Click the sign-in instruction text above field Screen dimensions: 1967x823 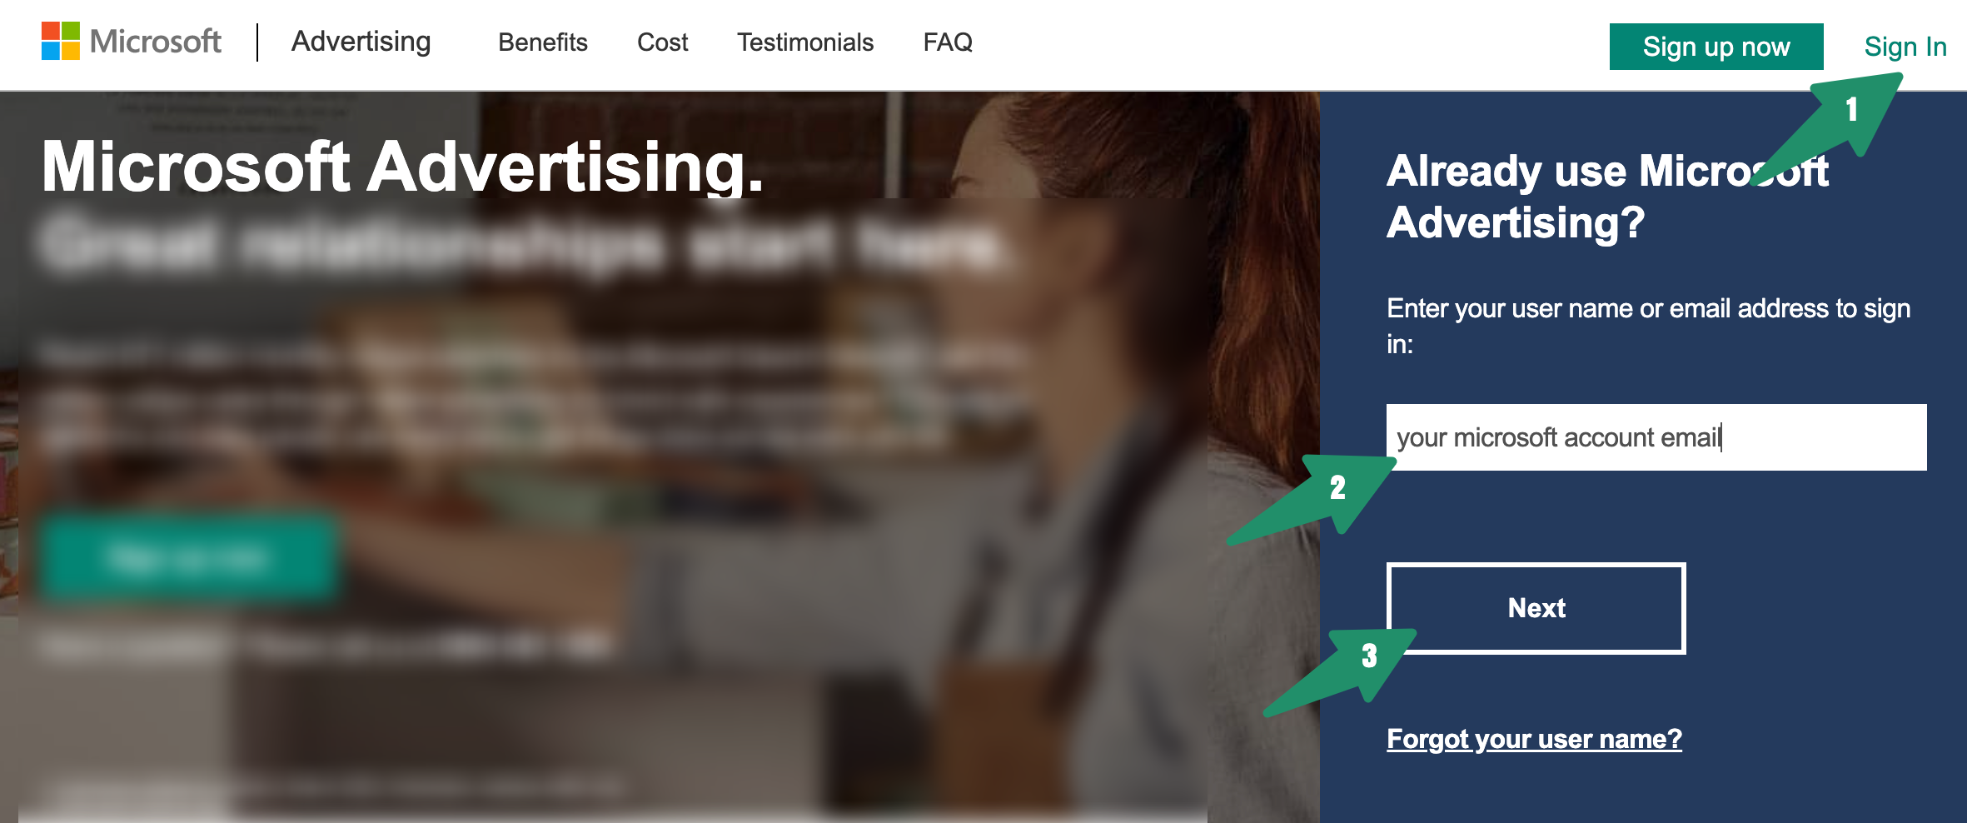coord(1649,326)
